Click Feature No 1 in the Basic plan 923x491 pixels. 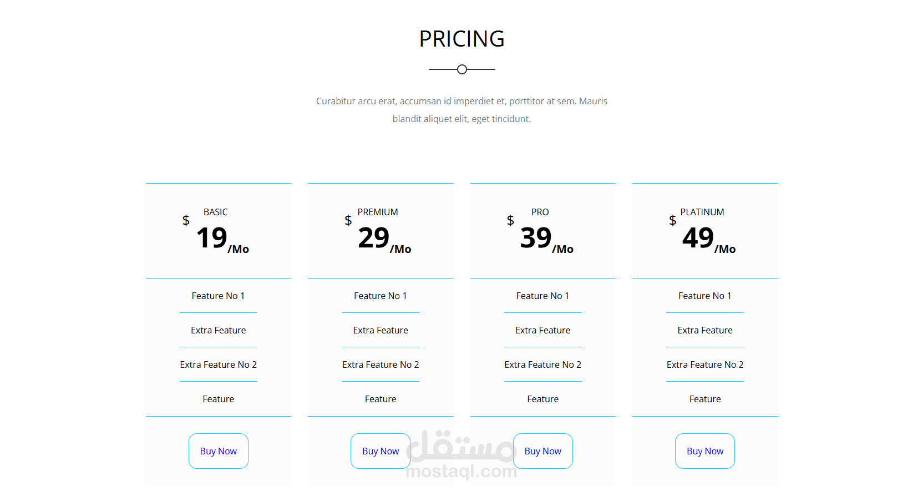(218, 296)
